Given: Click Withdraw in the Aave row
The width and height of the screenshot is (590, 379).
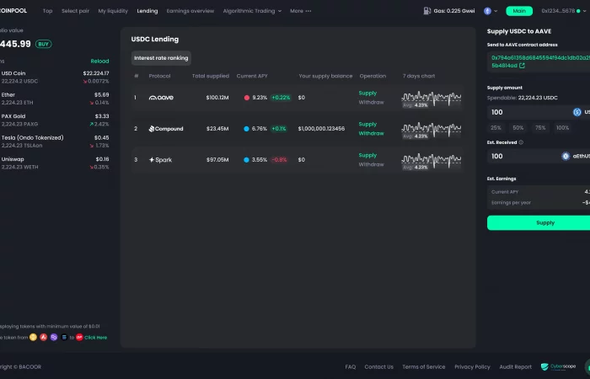Looking at the screenshot, I should pos(371,102).
